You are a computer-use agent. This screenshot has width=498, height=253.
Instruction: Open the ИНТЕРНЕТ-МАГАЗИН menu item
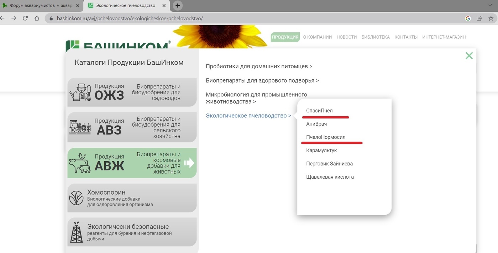(x=444, y=37)
